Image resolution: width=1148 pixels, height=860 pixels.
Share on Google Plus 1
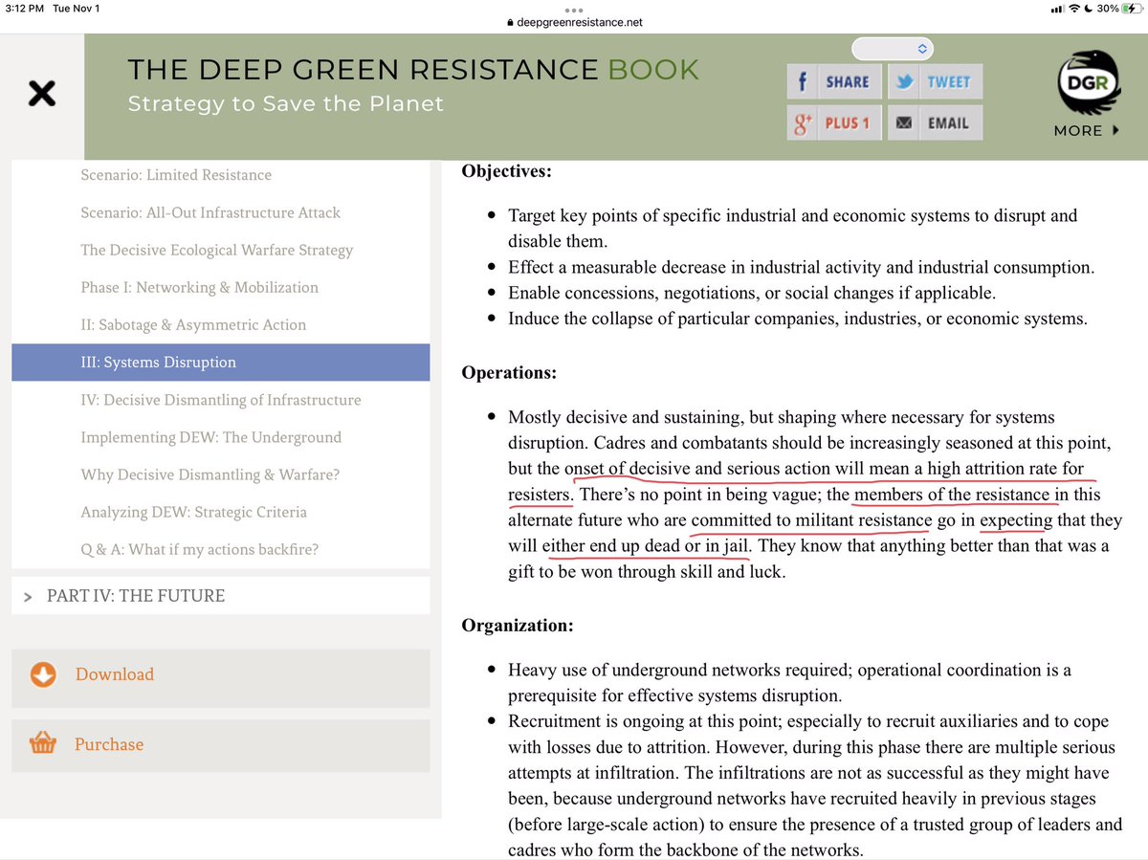tap(834, 122)
